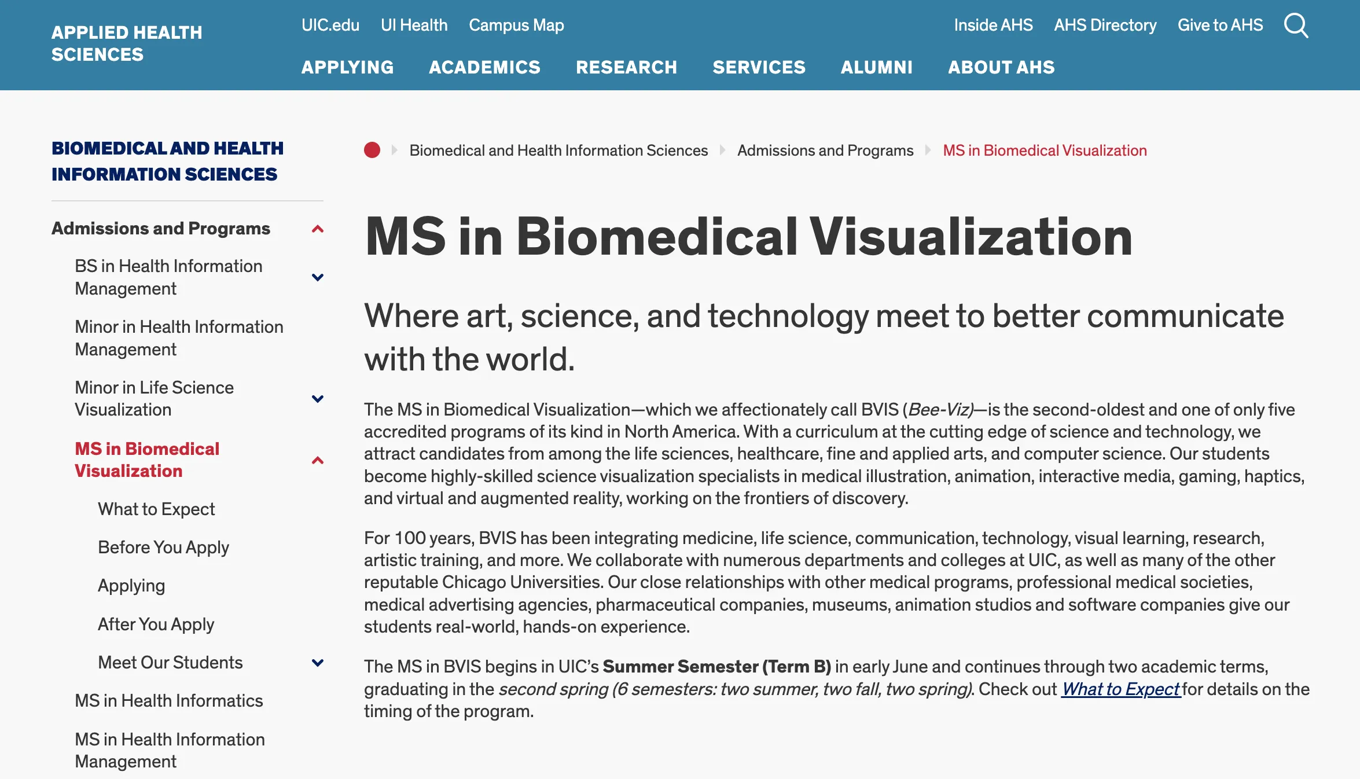Click the Applied Health Sciences site logo
Viewport: 1360px width, 779px height.
pos(127,43)
